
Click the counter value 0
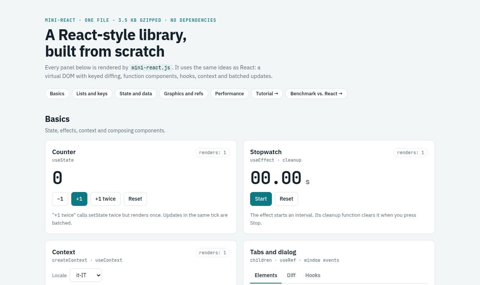[57, 178]
